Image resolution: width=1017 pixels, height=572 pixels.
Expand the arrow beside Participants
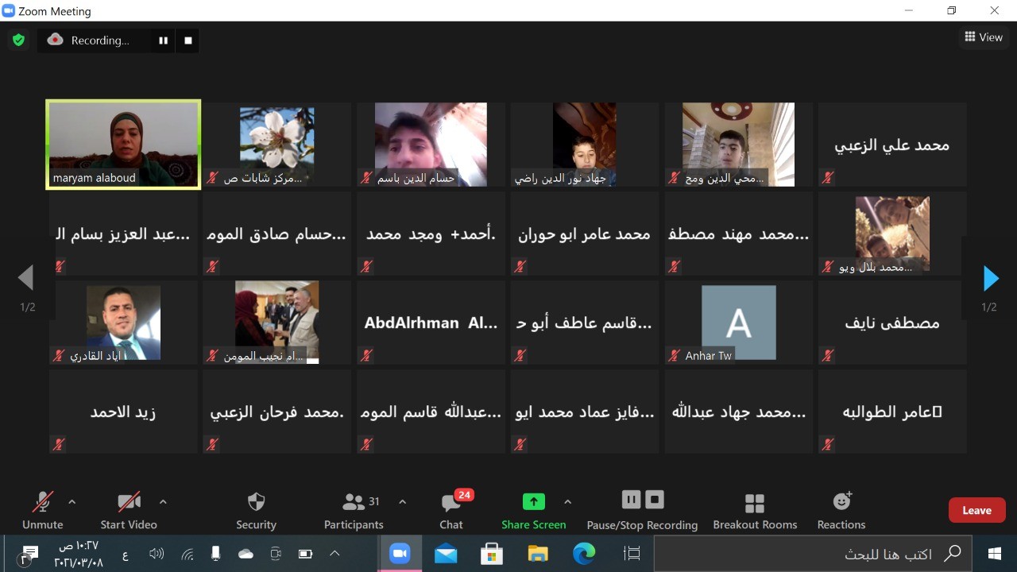(402, 502)
